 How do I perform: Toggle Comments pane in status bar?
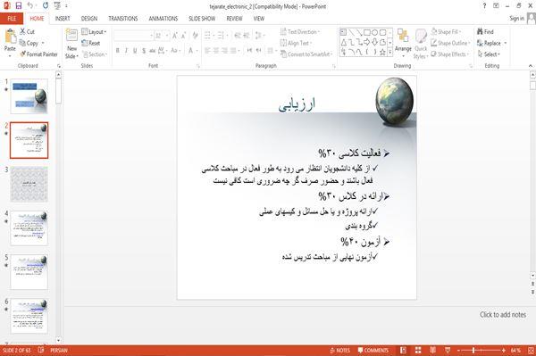[x=373, y=350]
